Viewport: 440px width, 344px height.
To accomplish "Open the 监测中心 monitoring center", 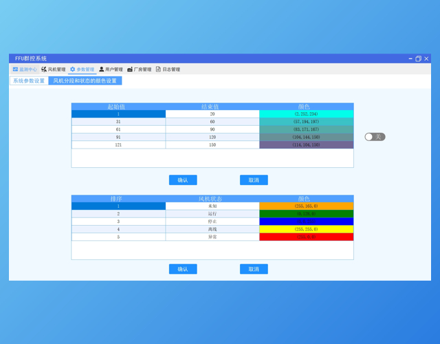I will tap(25, 69).
